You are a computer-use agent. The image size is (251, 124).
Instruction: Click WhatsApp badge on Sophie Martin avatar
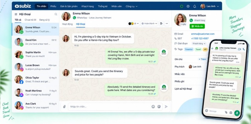point(21,57)
